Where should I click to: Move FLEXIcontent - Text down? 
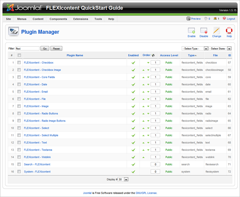[x=148, y=143]
